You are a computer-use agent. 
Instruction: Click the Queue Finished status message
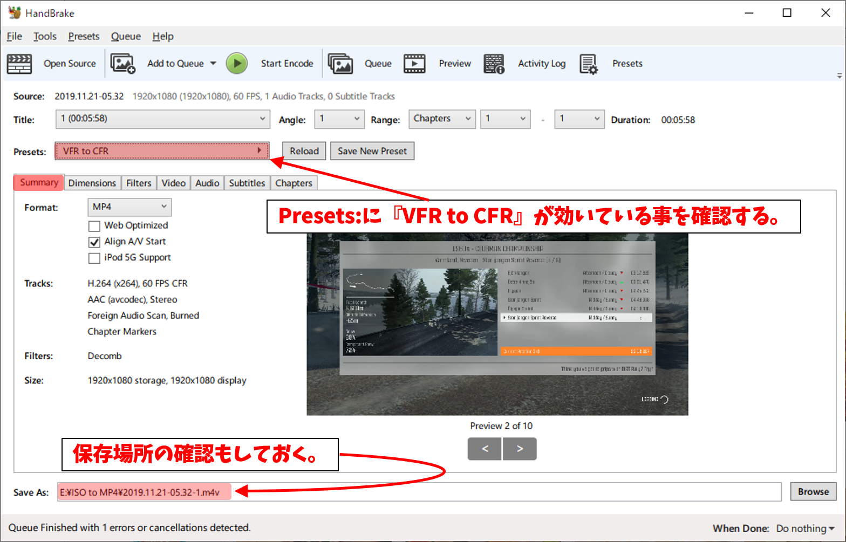click(129, 527)
